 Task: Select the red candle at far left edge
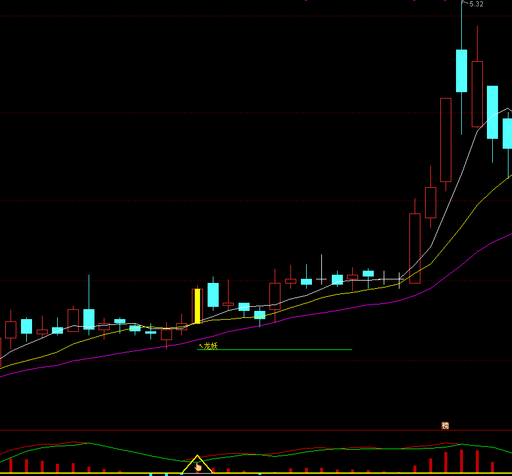point(10,330)
